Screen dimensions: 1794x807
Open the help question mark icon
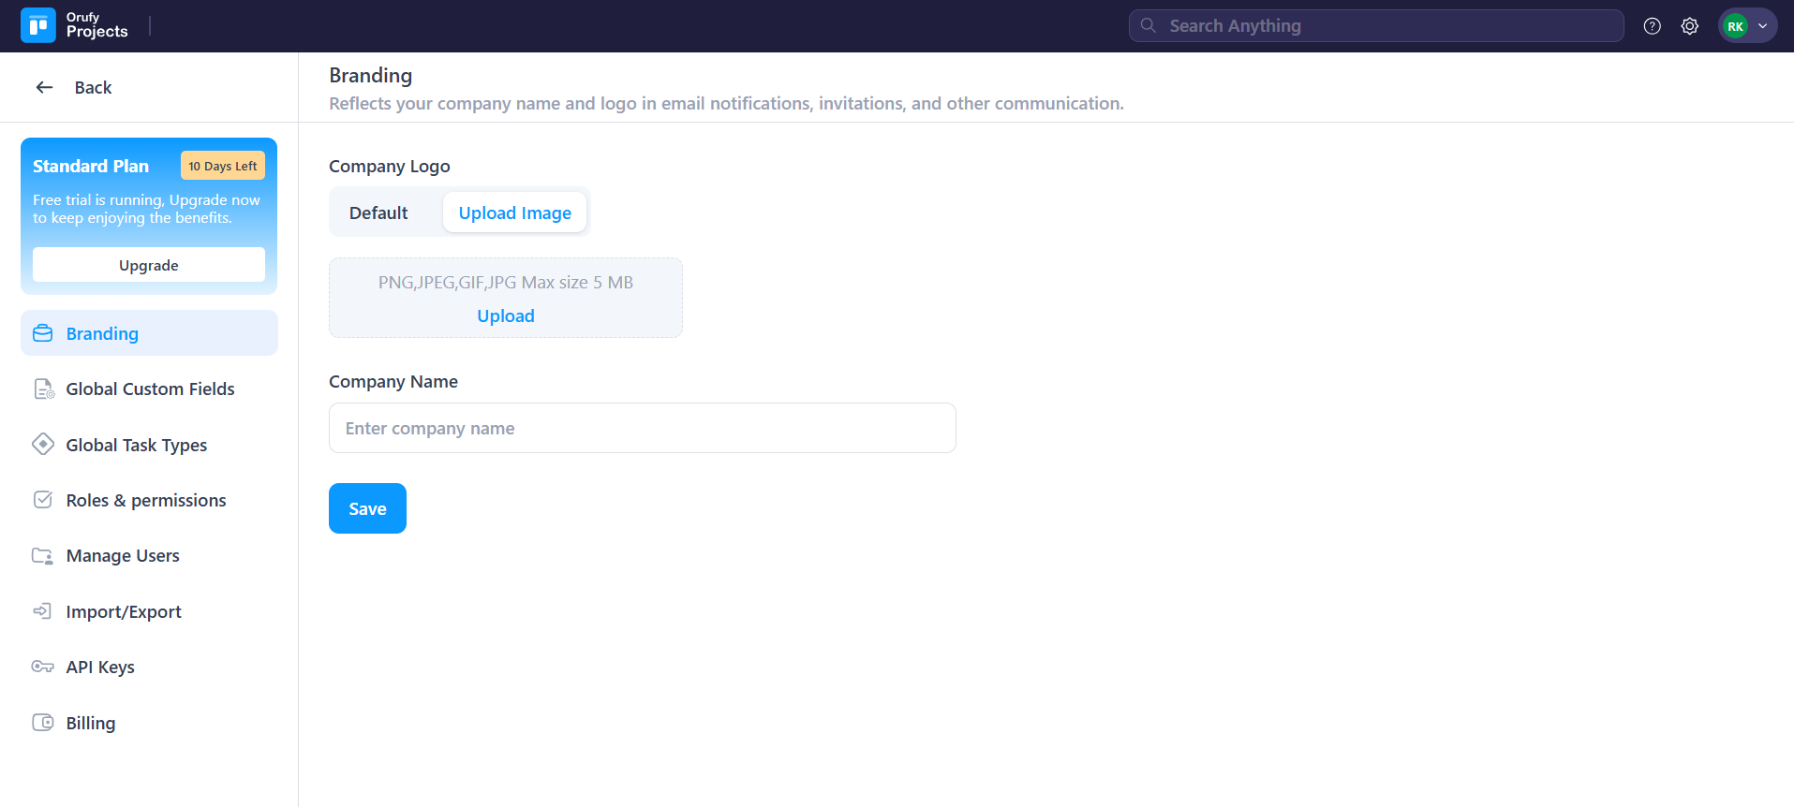(x=1652, y=26)
